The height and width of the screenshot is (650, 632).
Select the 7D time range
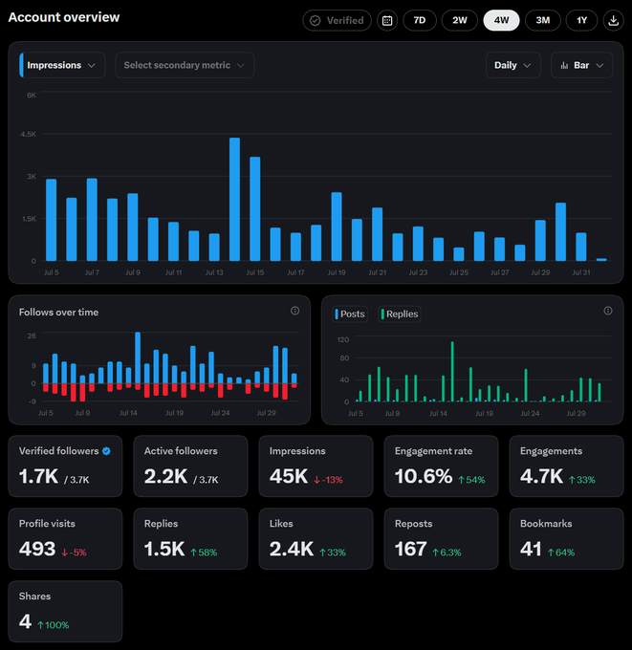click(x=419, y=20)
